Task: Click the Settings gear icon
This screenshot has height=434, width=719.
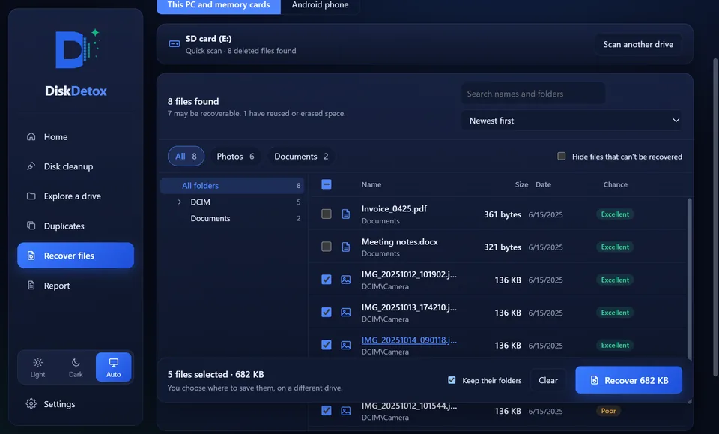Action: [31, 404]
